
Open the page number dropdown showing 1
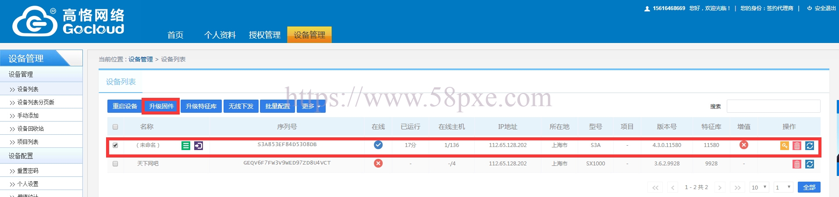click(783, 187)
